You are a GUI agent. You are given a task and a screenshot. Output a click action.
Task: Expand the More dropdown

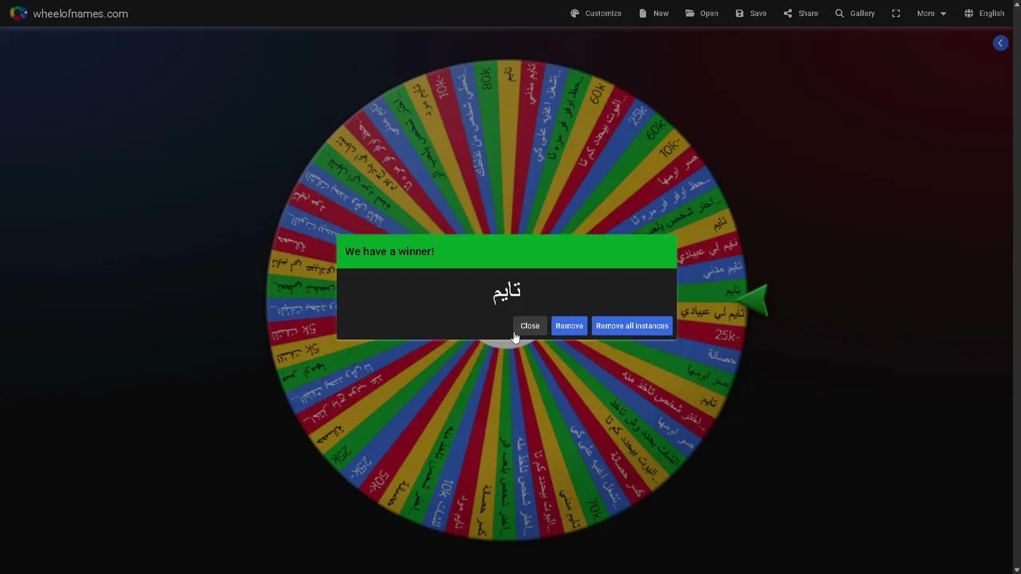click(931, 14)
